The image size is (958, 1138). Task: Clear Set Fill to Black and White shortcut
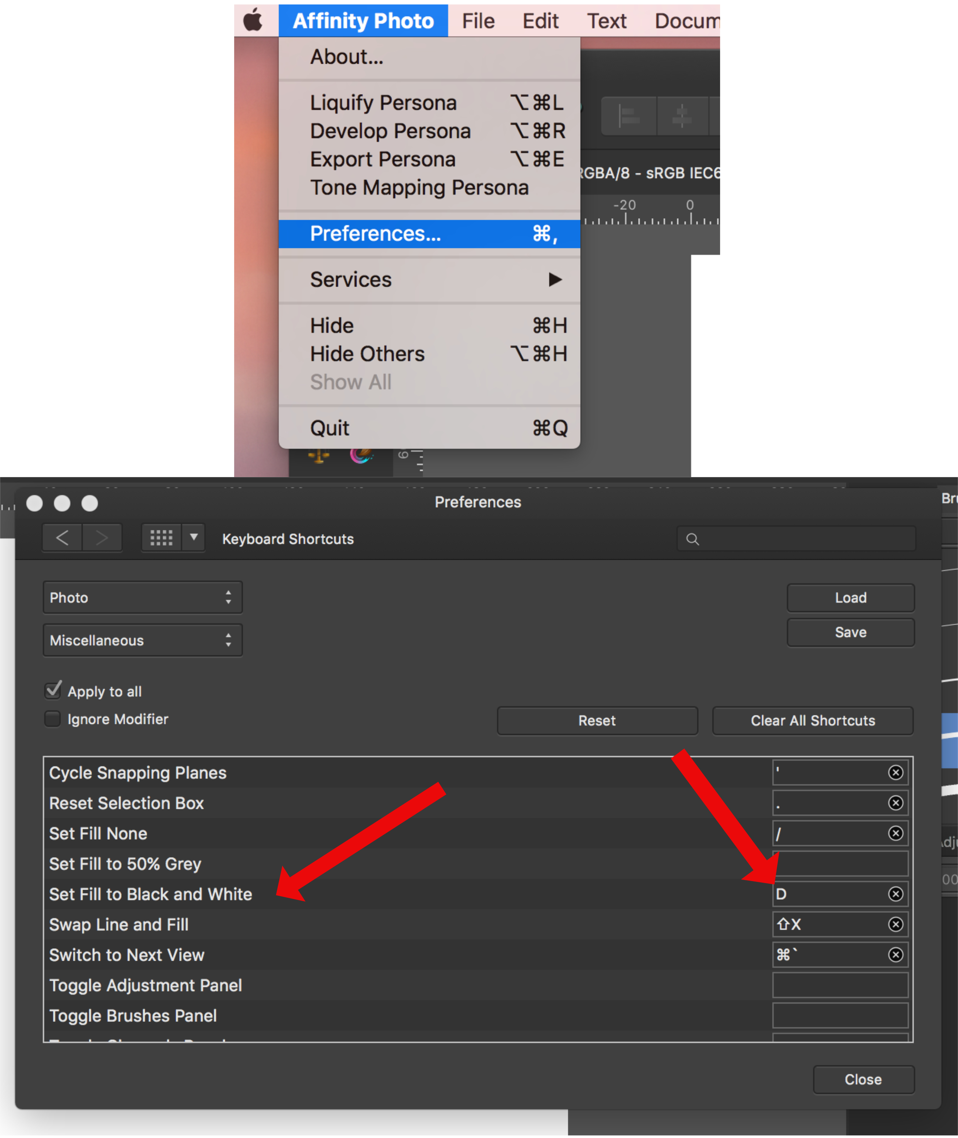coord(895,894)
